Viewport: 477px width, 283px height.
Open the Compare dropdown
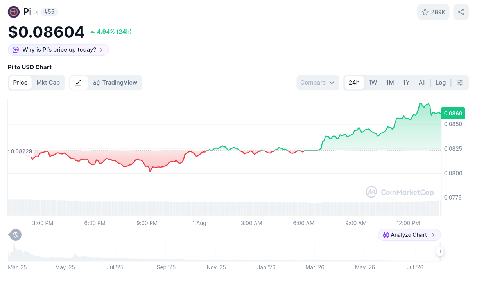(318, 83)
